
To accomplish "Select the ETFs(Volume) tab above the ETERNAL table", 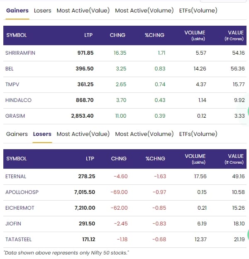I will click(198, 134).
